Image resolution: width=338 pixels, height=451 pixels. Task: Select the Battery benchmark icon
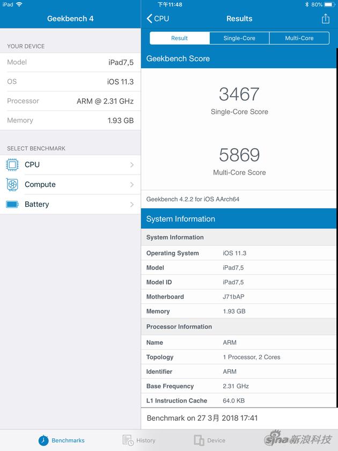point(12,204)
